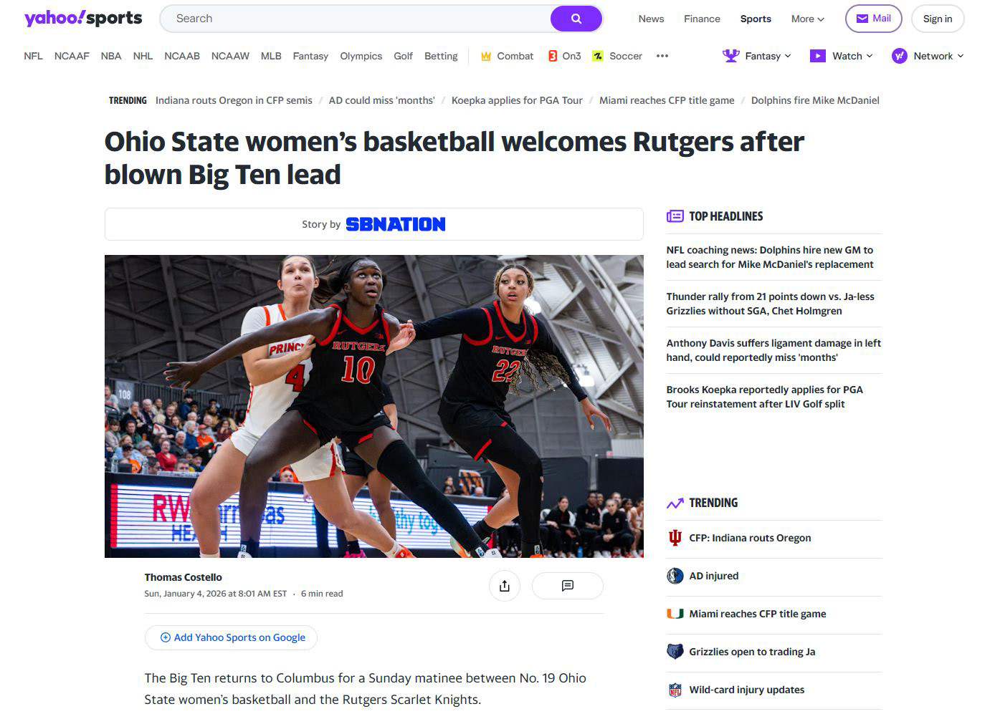Click into the Search input field

[355, 19]
